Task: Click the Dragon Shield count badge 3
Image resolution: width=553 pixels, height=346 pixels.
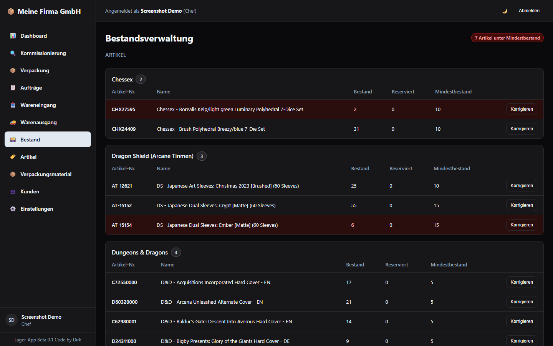Action: (x=202, y=156)
